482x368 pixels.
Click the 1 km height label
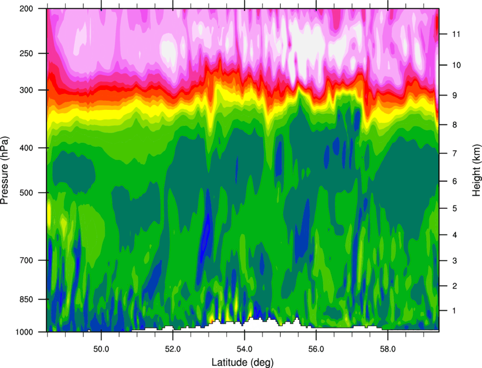pos(454,311)
